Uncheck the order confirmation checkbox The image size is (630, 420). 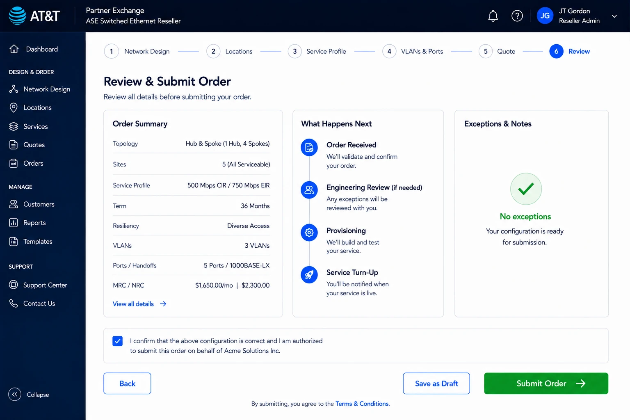(117, 341)
